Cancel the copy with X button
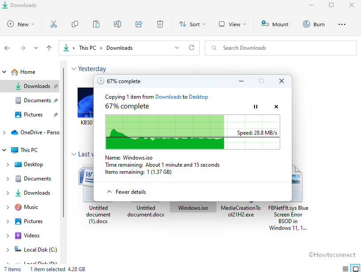This screenshot has width=361, height=272. tap(276, 107)
